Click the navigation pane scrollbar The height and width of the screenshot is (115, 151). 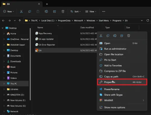pyautogui.click(x=30, y=64)
